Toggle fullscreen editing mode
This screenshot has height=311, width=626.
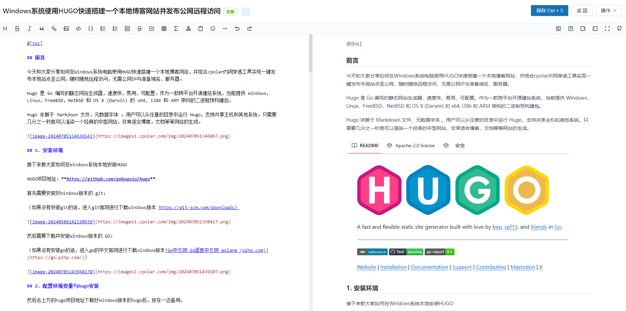[x=607, y=29]
